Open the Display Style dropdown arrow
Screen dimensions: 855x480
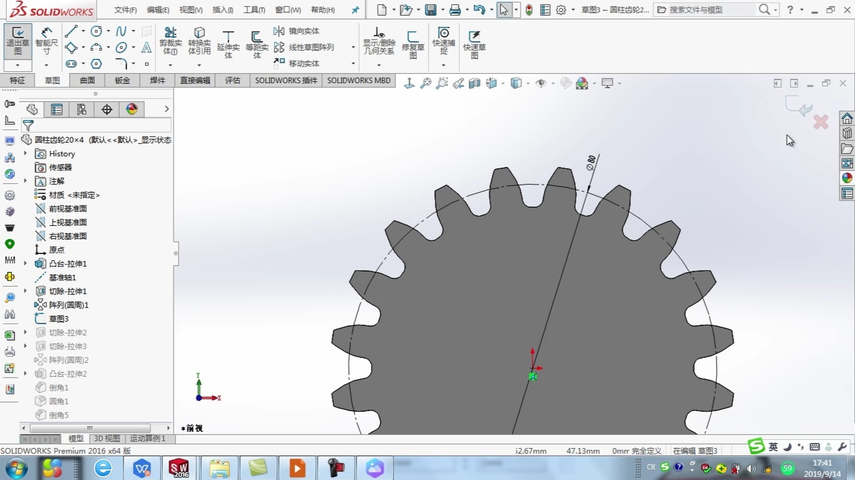click(528, 83)
